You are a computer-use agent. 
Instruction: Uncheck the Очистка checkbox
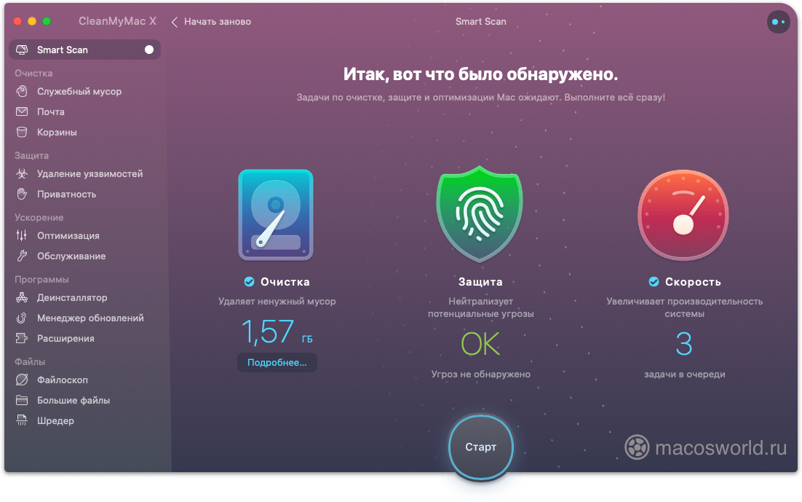pyautogui.click(x=249, y=282)
